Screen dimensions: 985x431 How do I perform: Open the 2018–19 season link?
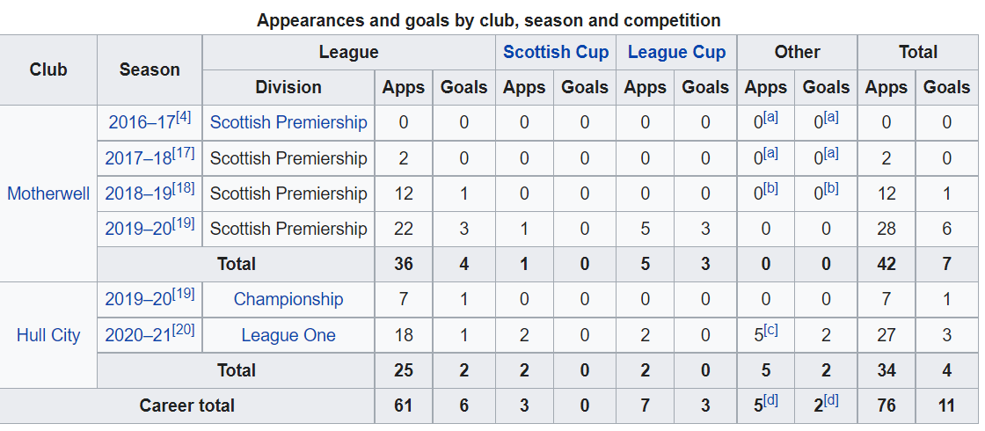tap(139, 194)
